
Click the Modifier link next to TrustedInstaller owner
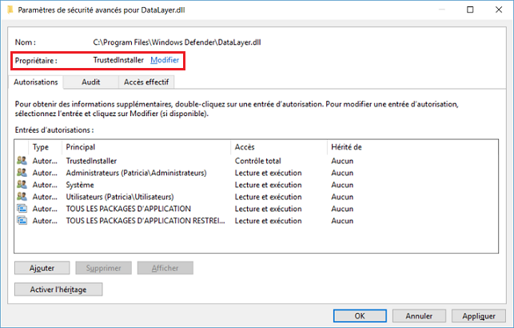click(165, 60)
